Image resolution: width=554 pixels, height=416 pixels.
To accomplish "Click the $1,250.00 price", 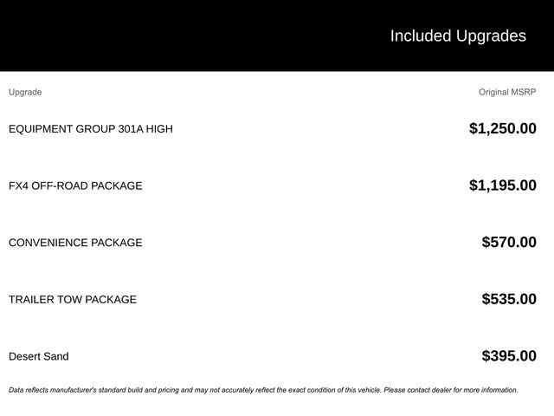I will click(x=502, y=129).
